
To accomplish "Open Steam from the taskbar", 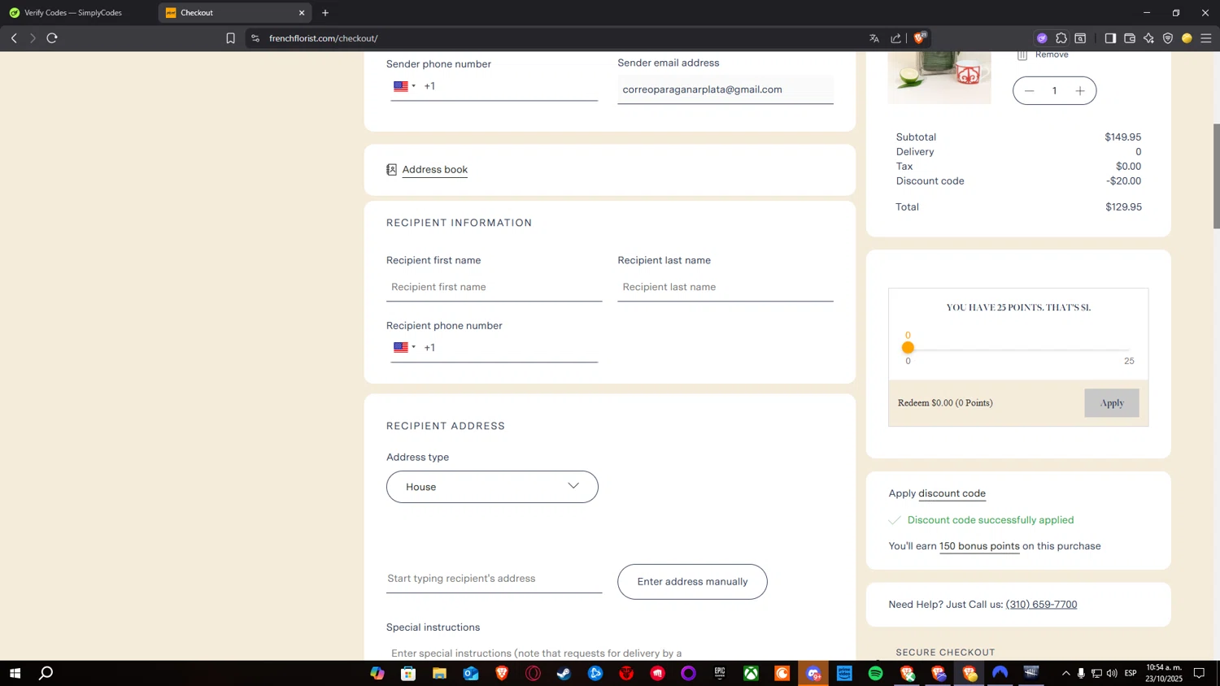I will [564, 673].
